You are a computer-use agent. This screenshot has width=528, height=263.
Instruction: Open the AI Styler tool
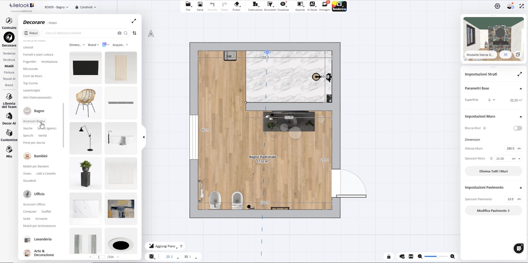point(312,6)
